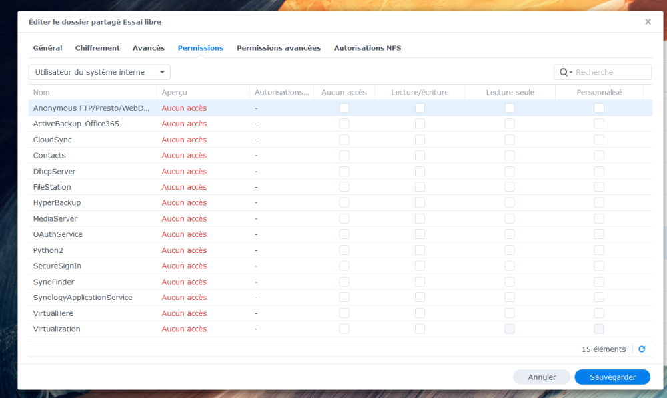Open the Autorisations NFS tab
Viewport: 667px width, 398px height.
point(367,48)
